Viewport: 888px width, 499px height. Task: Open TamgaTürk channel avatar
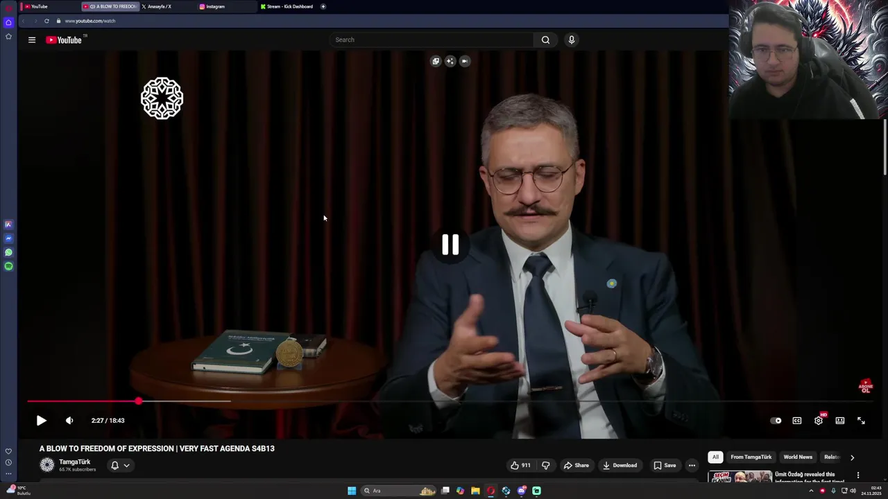tap(46, 465)
